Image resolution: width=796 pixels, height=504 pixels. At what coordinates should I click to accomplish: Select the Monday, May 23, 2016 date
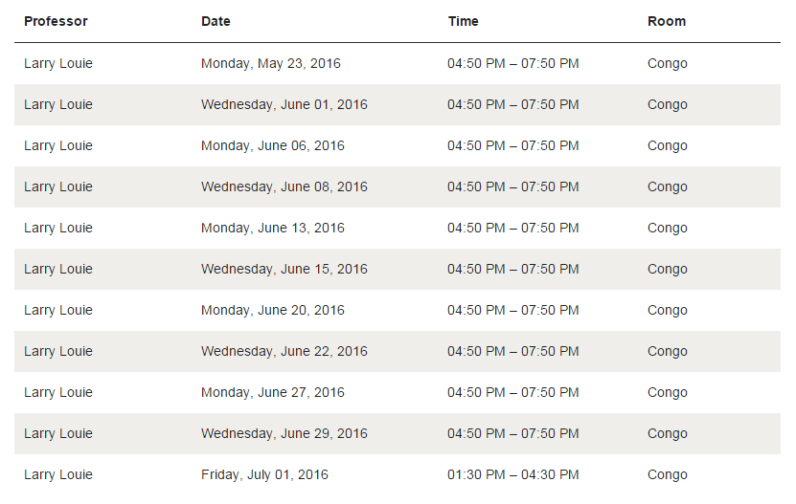(270, 63)
